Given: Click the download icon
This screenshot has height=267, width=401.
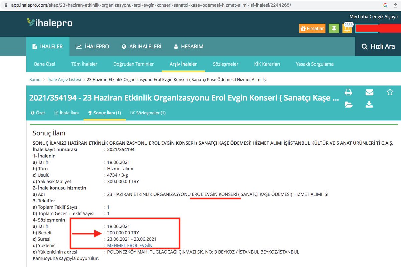Looking at the screenshot, I should (369, 105).
